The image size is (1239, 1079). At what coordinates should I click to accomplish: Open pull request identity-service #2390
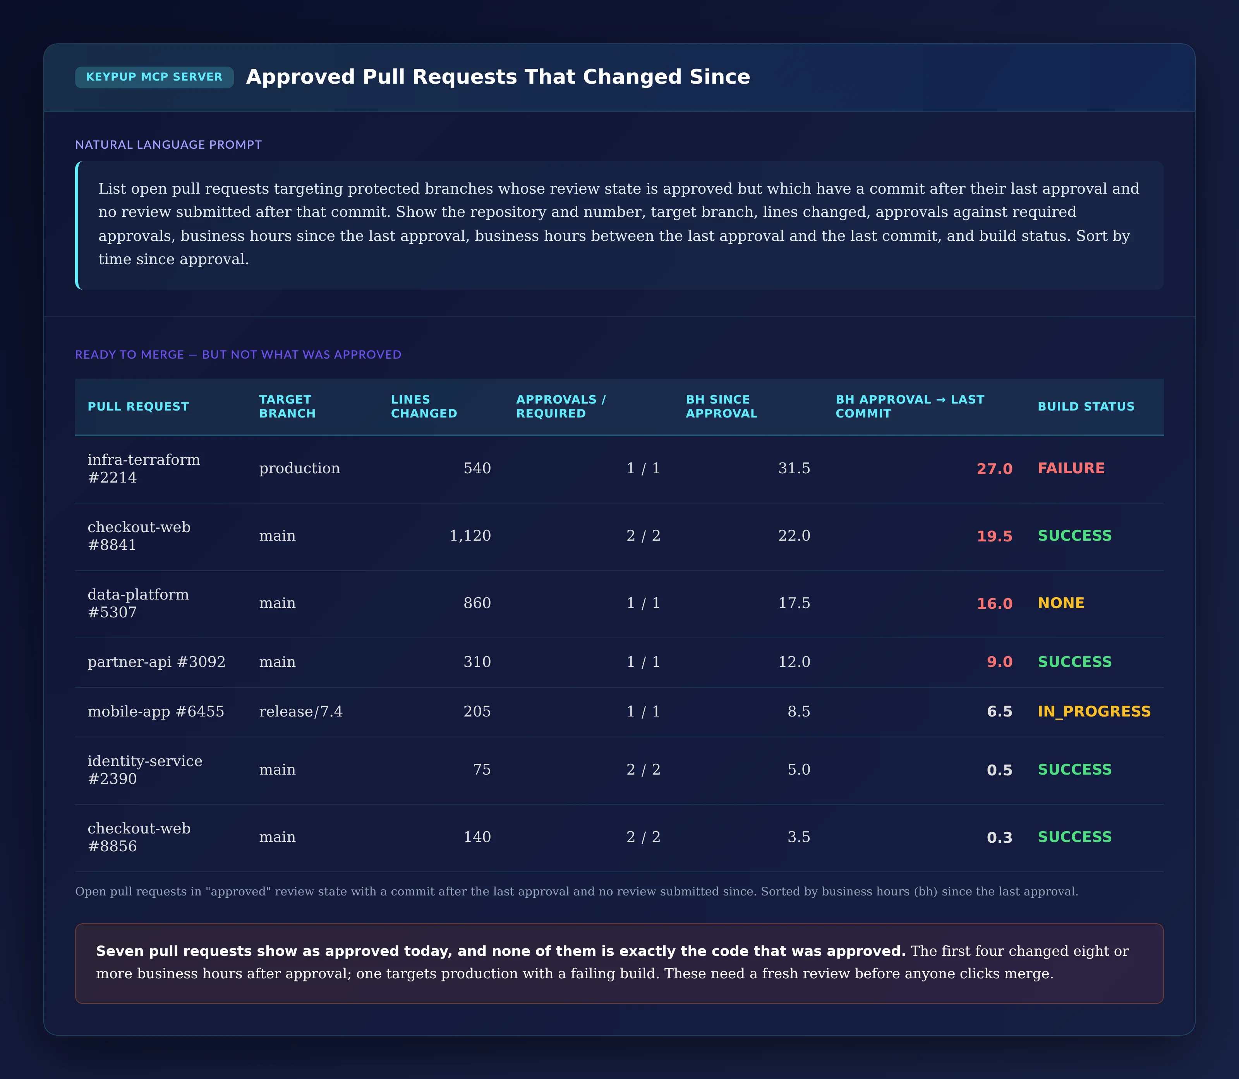click(x=145, y=770)
